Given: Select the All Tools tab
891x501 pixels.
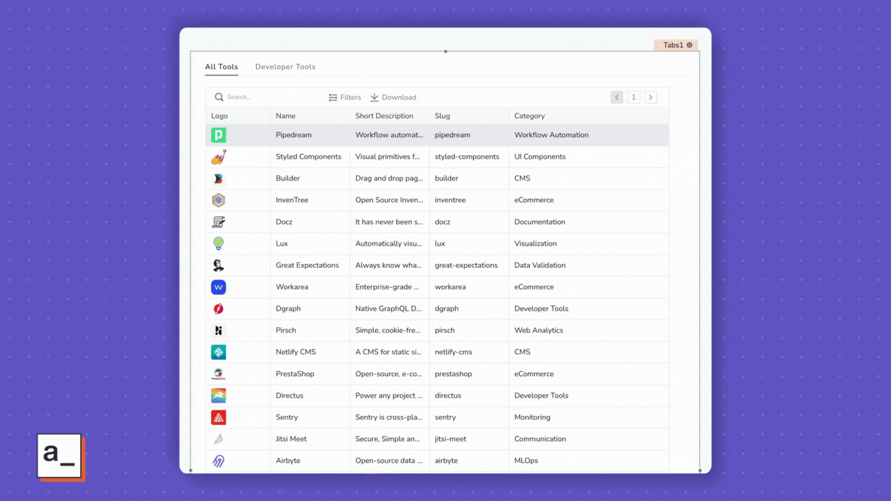Looking at the screenshot, I should [x=222, y=67].
